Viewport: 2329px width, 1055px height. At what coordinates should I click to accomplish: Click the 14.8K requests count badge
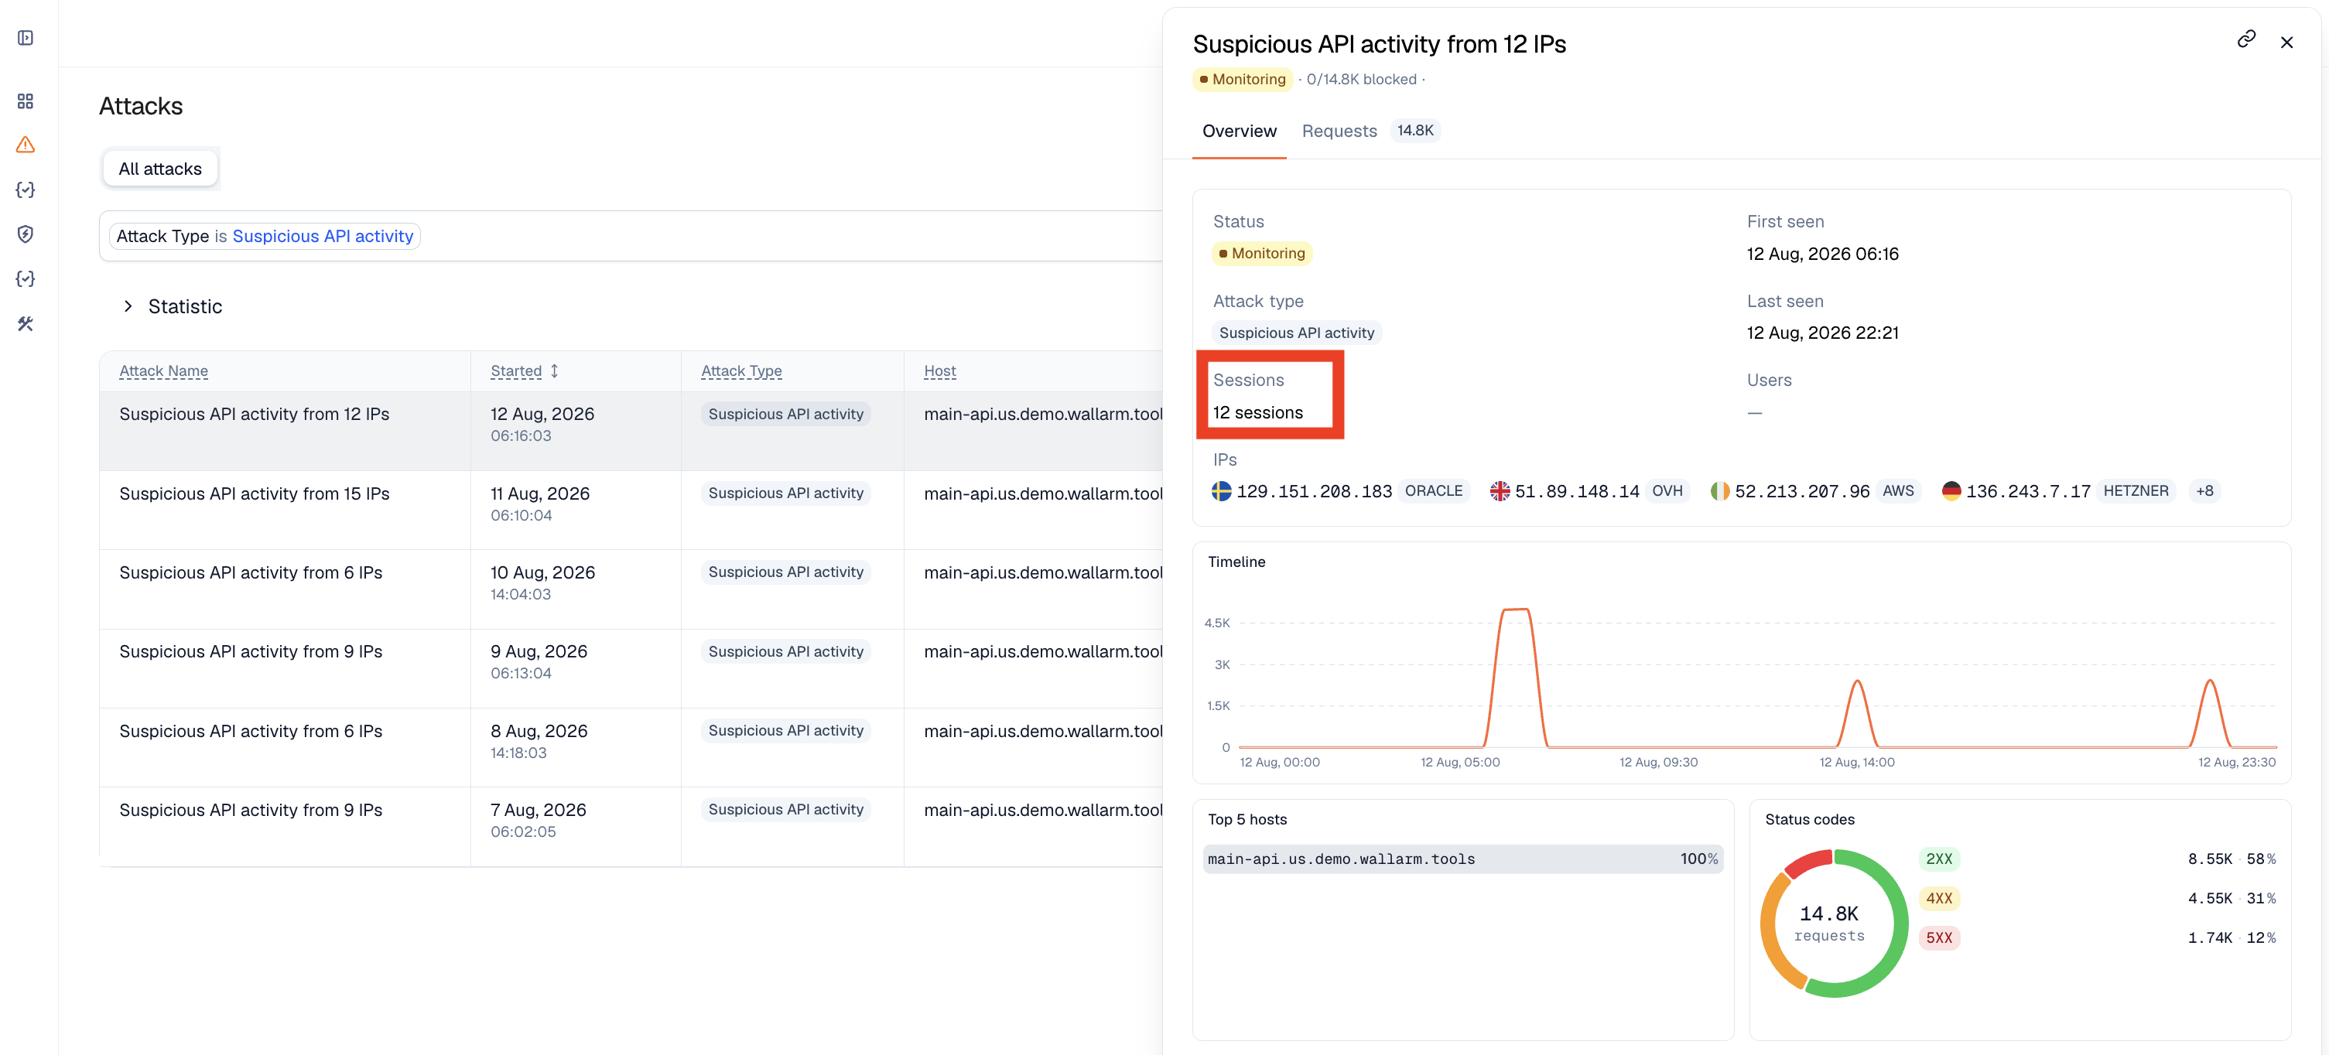click(x=1415, y=131)
